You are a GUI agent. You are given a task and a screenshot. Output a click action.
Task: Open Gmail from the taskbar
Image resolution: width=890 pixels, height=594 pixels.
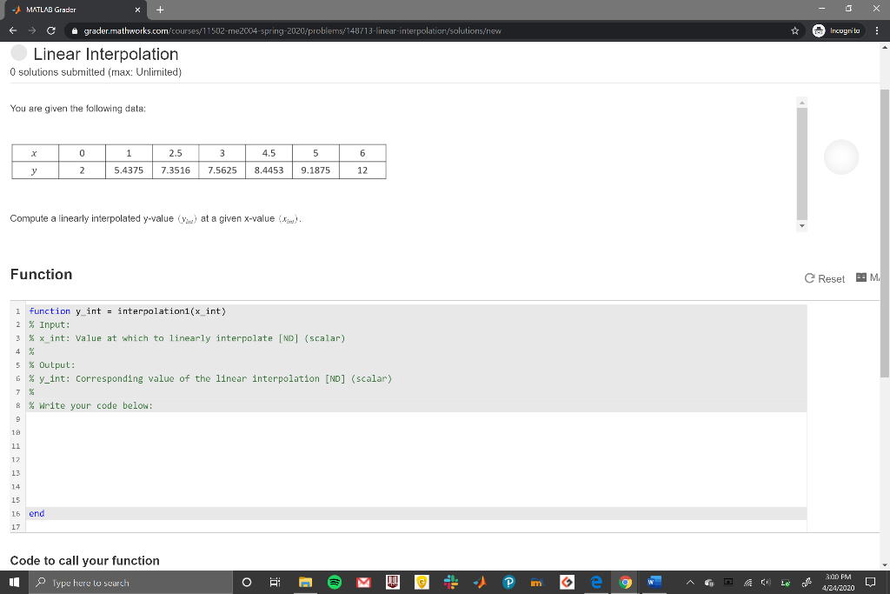tap(363, 582)
